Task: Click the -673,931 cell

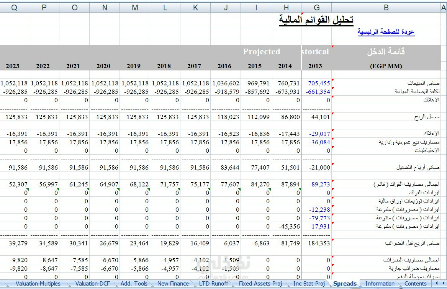Action: pos(286,92)
